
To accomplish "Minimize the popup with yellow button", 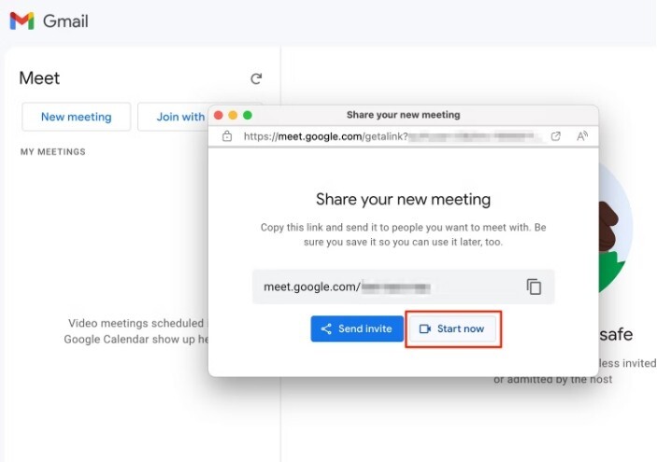I will [x=233, y=115].
